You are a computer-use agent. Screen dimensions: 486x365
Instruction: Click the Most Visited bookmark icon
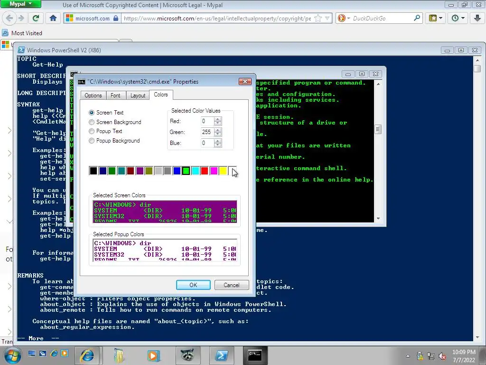click(5, 33)
